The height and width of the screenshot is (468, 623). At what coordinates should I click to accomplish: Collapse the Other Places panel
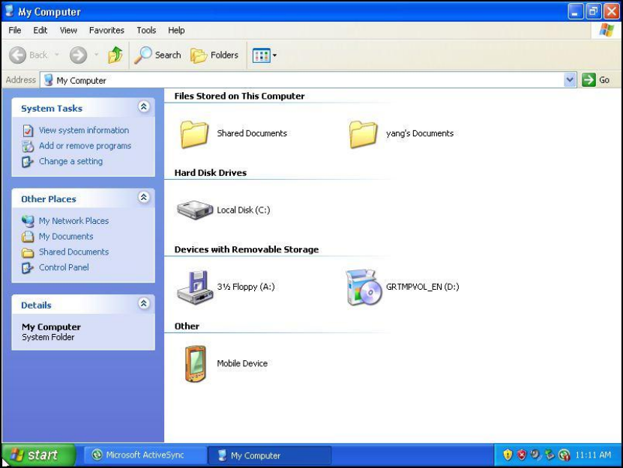click(x=143, y=197)
